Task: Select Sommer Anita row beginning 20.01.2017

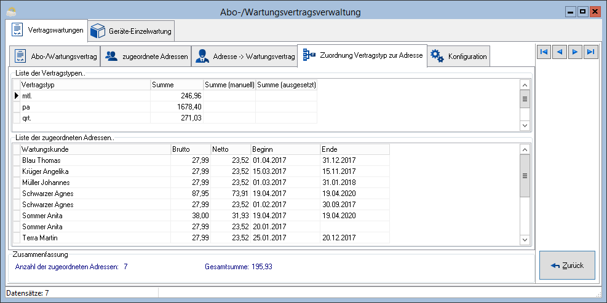Action: tap(201, 227)
